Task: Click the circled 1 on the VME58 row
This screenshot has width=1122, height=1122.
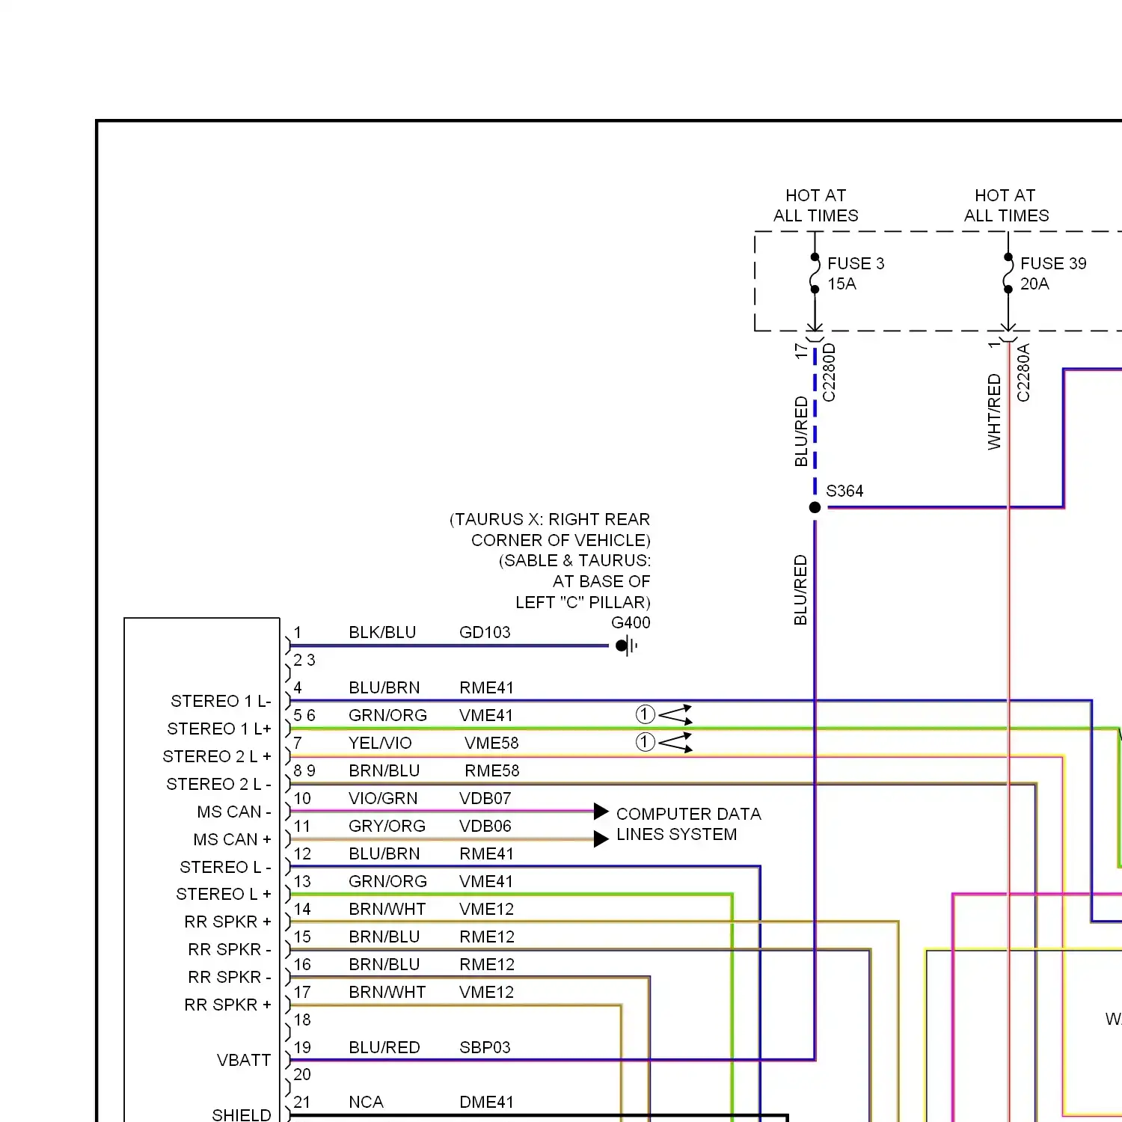Action: pyautogui.click(x=645, y=742)
